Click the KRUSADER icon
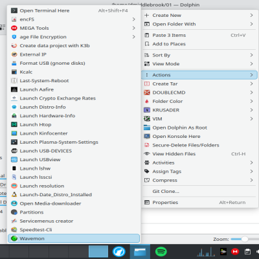The height and width of the screenshot is (259, 259). click(147, 110)
